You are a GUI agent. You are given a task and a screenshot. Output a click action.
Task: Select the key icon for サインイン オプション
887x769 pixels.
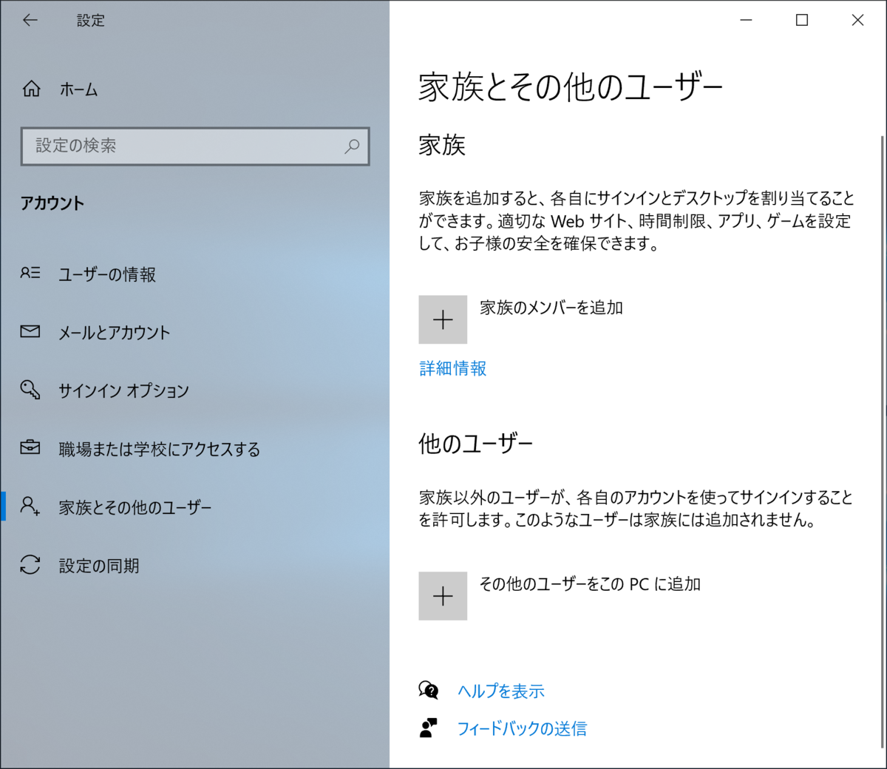click(x=30, y=390)
